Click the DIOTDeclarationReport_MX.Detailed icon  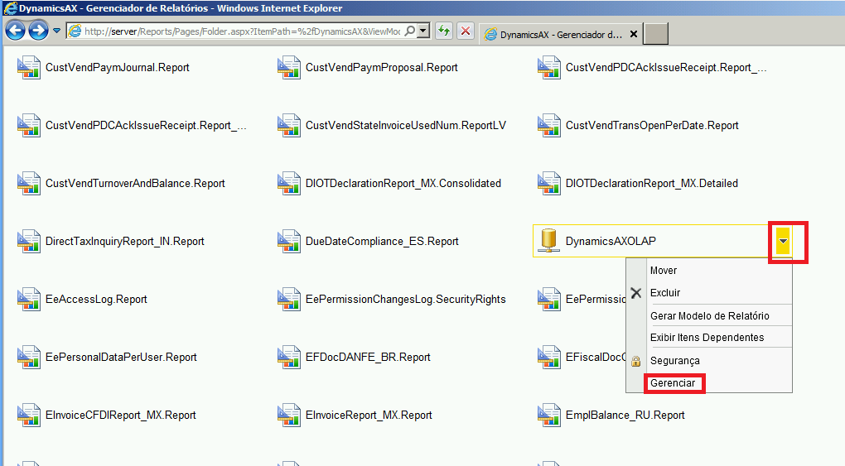click(x=548, y=184)
